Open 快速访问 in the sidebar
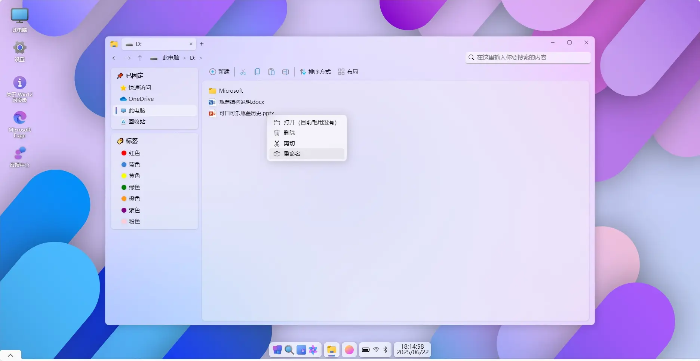This screenshot has height=361, width=700. coord(154,88)
